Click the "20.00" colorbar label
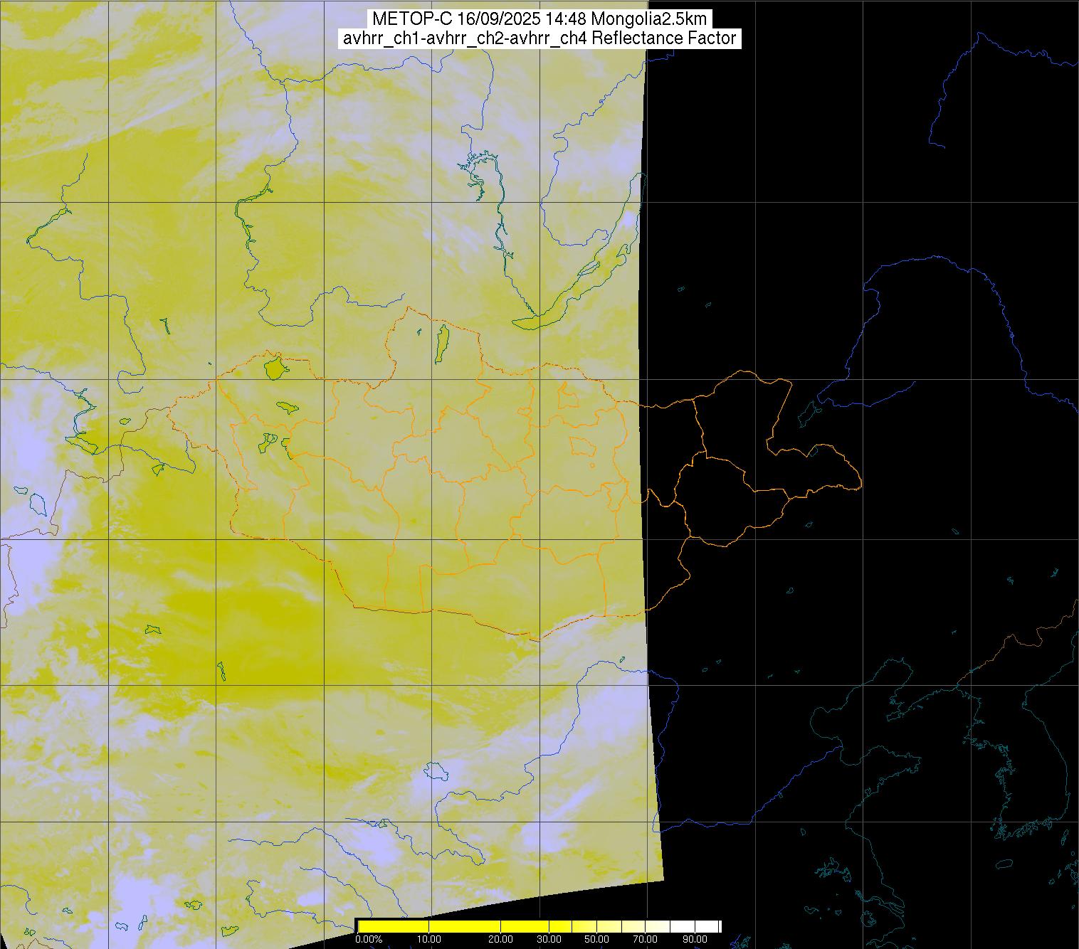 tap(500, 939)
